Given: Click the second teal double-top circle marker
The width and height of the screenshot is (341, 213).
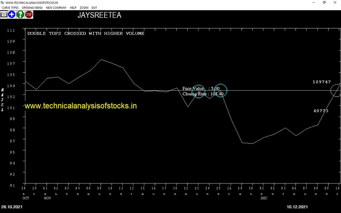Looking at the screenshot, I should click(221, 90).
